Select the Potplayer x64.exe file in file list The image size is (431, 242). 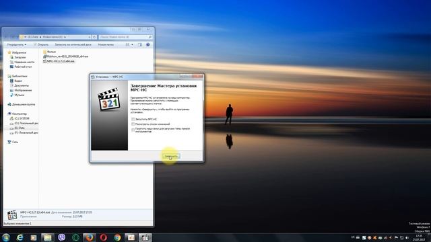(x=66, y=56)
